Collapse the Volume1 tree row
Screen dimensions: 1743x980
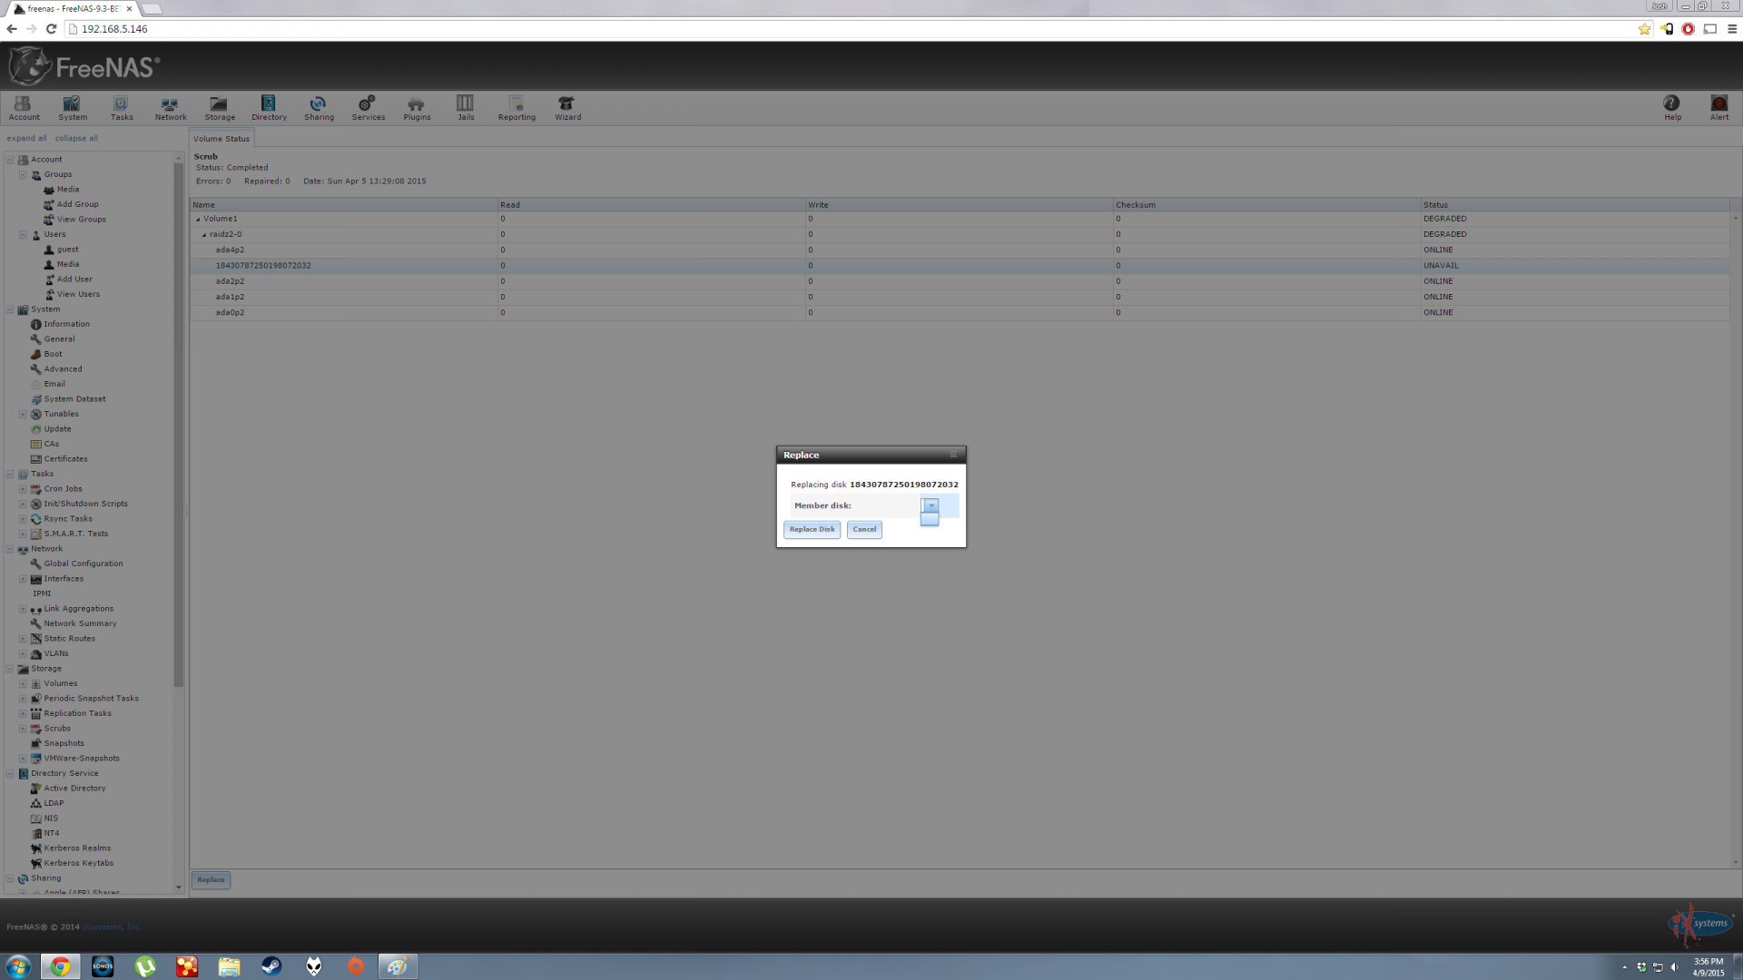tap(198, 219)
